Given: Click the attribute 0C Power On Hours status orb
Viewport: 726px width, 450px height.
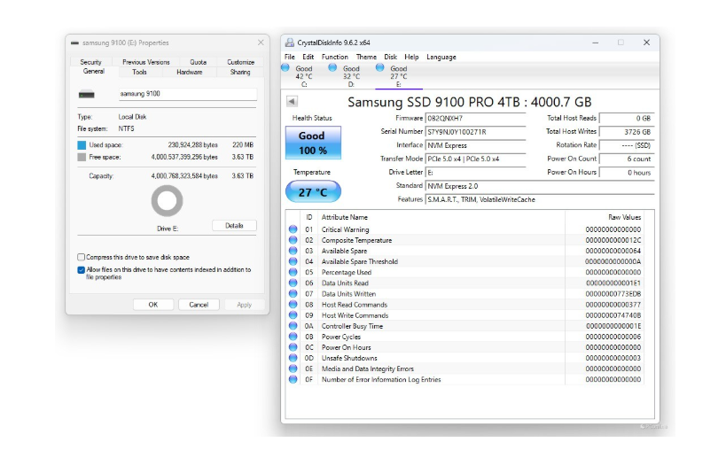Looking at the screenshot, I should pyautogui.click(x=293, y=347).
